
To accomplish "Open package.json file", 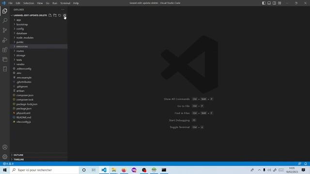I will tap(39, 108).
